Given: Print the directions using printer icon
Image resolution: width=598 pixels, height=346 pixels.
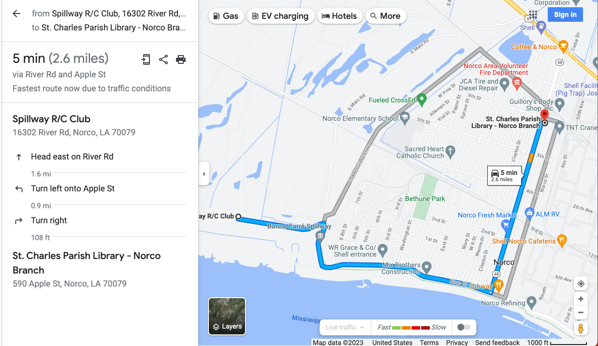Looking at the screenshot, I should tap(181, 59).
